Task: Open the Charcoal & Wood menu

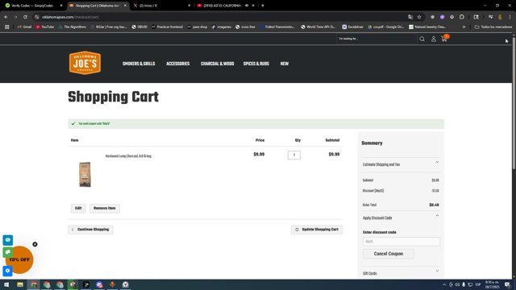Action: (x=217, y=64)
